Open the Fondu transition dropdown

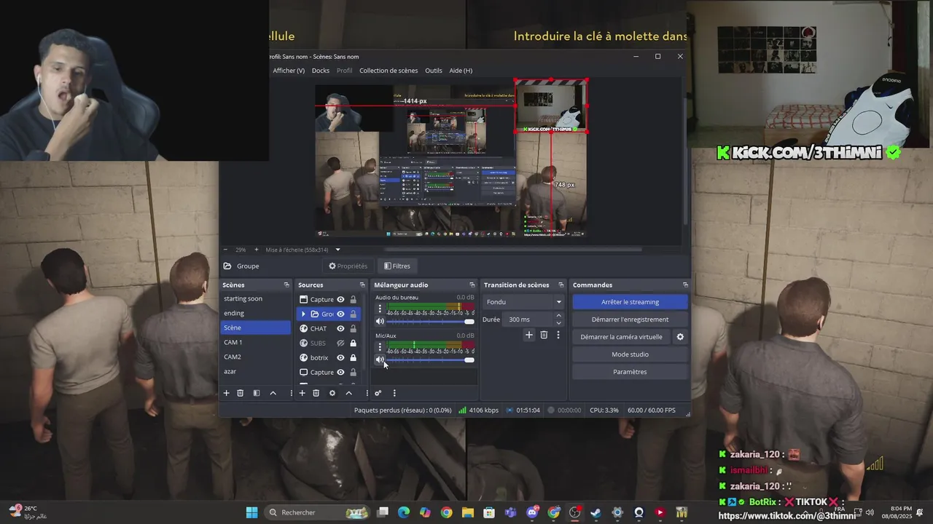coord(523,302)
